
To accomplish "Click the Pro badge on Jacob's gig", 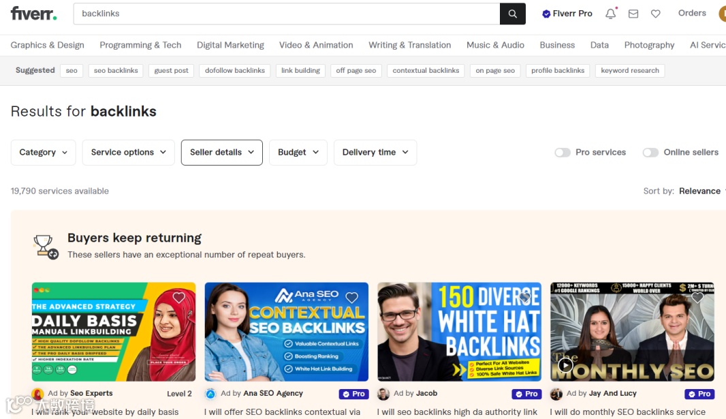I will [526, 394].
